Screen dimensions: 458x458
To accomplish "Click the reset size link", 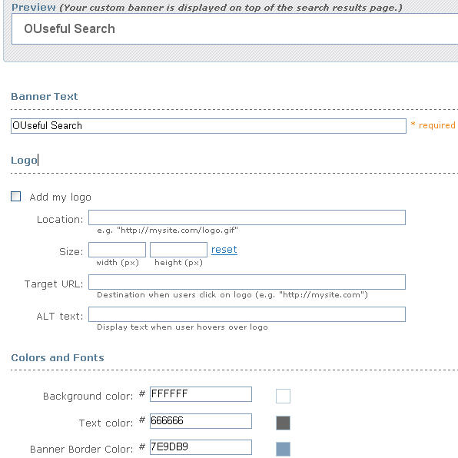I will 224,250.
